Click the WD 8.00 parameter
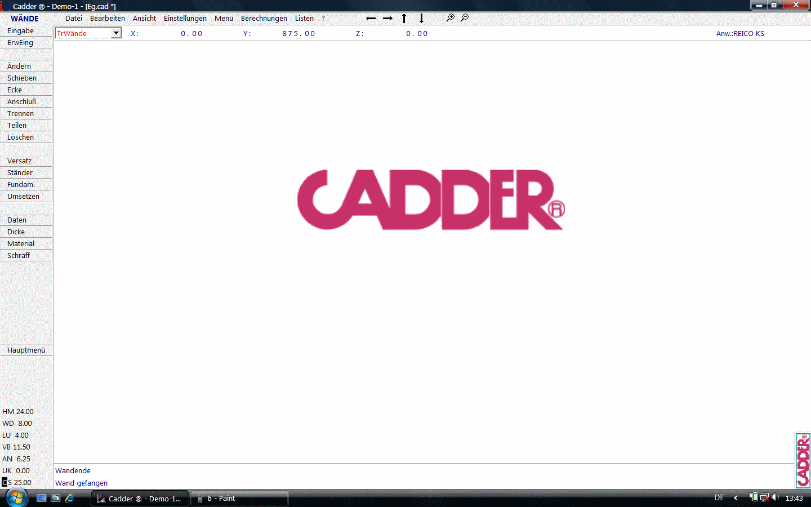Screen dimensions: 811x507 (x=17, y=424)
